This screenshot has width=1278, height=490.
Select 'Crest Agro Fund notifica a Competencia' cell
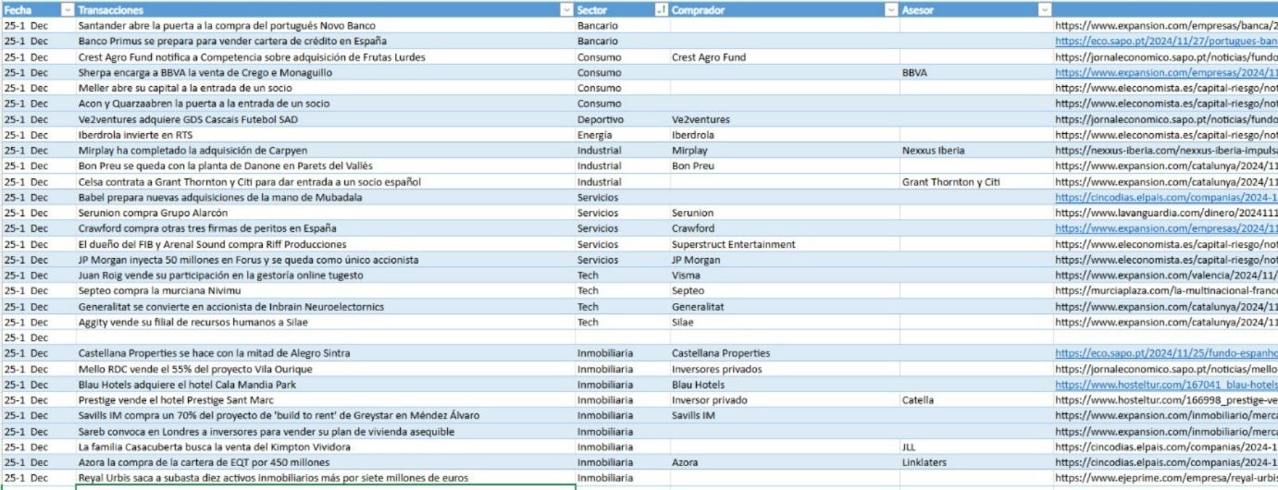[x=325, y=57]
